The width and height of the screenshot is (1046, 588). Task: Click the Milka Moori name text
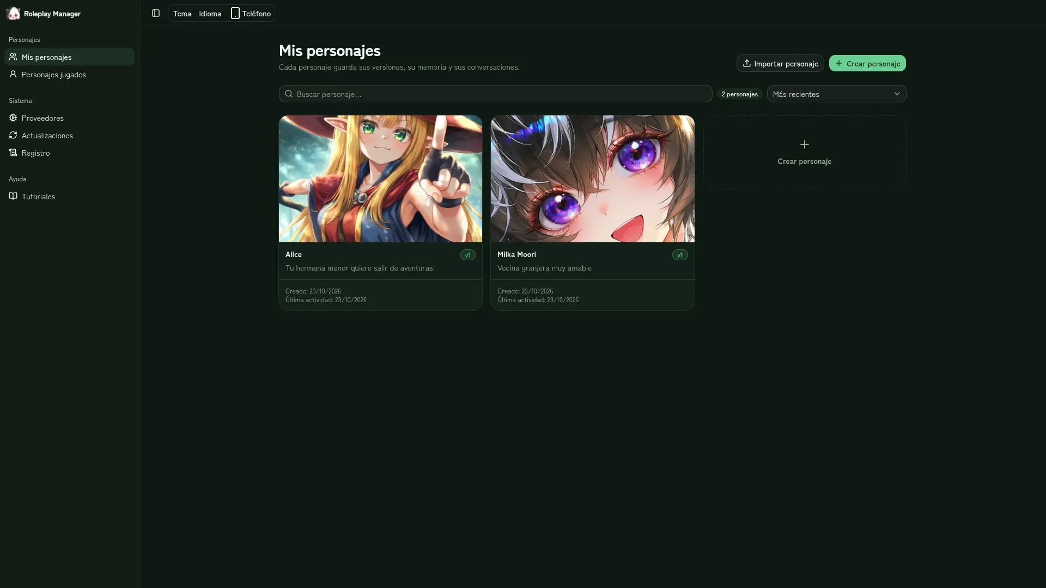pyautogui.click(x=516, y=254)
